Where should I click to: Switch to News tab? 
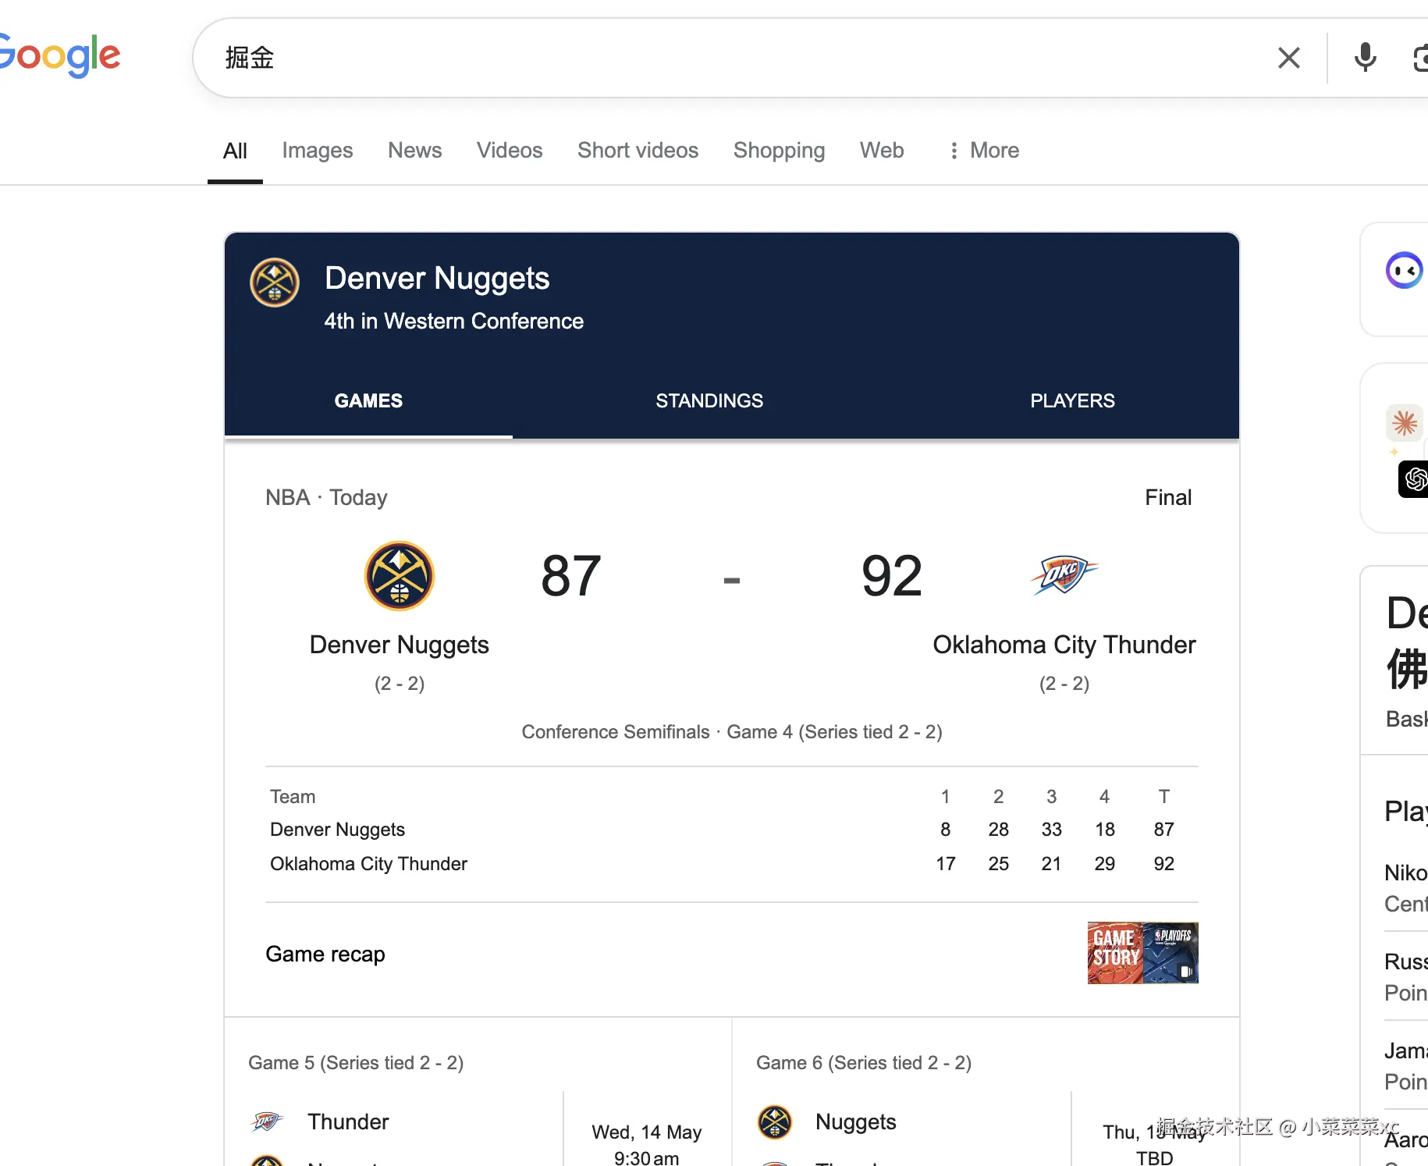[x=415, y=151]
